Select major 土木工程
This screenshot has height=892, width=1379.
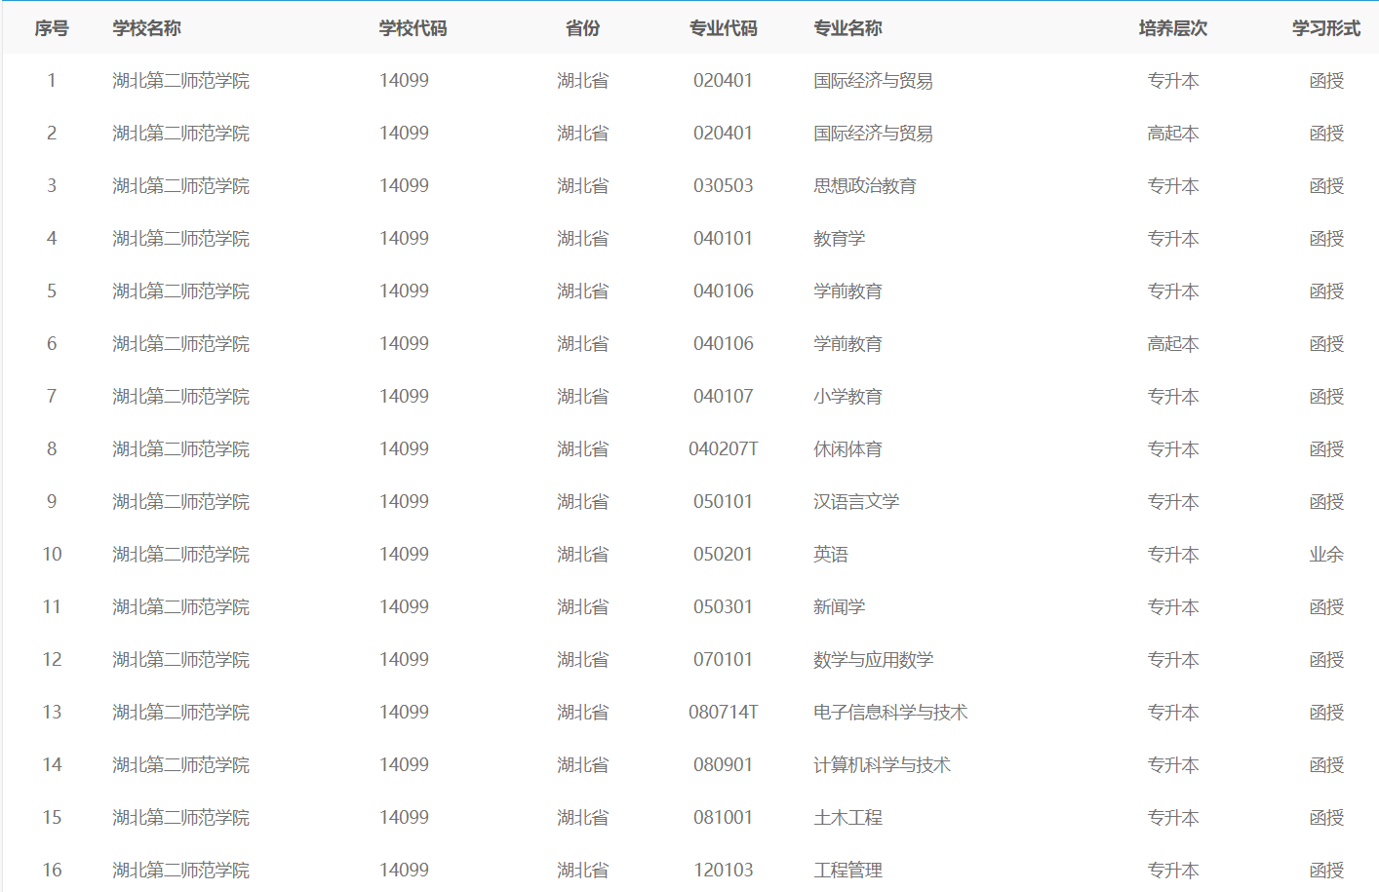pos(847,818)
